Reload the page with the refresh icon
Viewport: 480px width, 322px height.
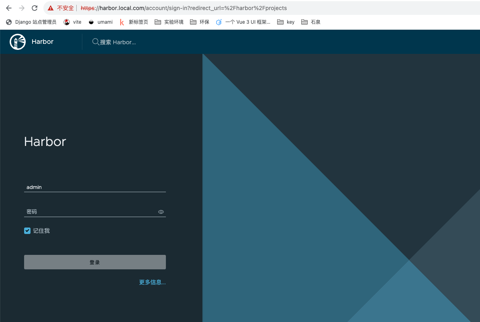coord(35,8)
